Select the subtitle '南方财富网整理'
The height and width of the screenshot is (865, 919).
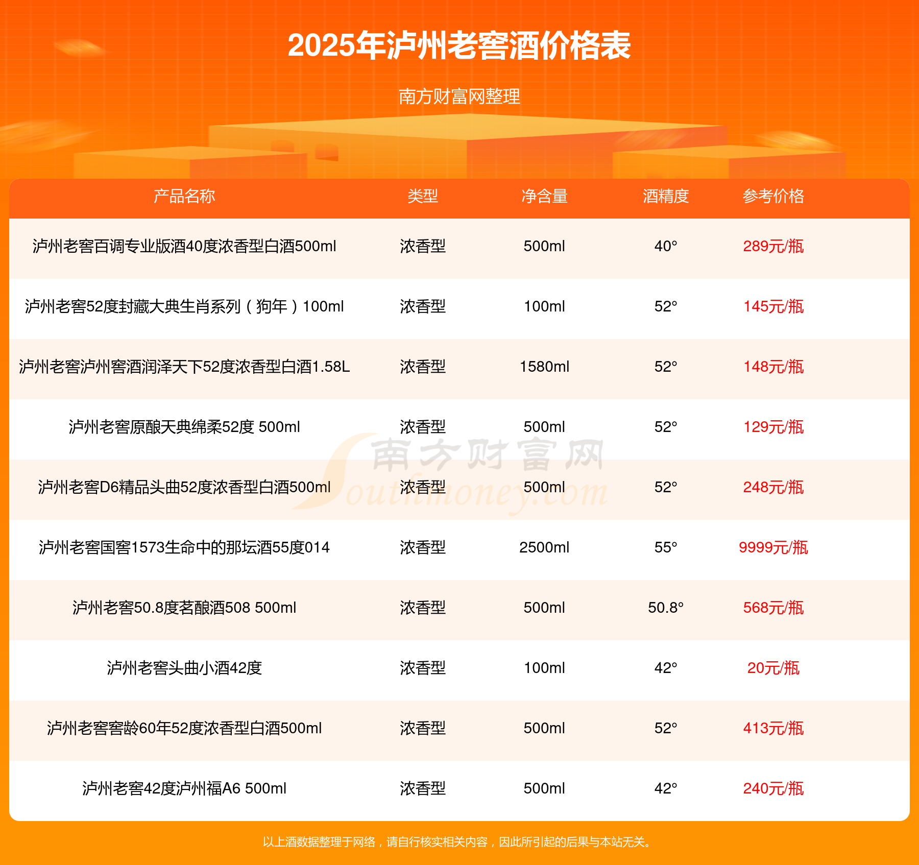tap(459, 96)
